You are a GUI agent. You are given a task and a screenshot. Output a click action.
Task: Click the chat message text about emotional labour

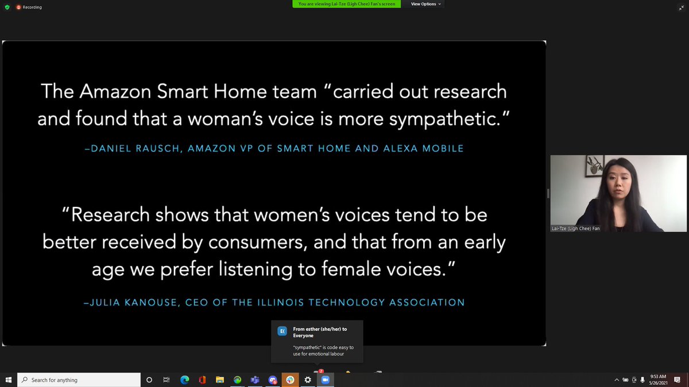[323, 350]
